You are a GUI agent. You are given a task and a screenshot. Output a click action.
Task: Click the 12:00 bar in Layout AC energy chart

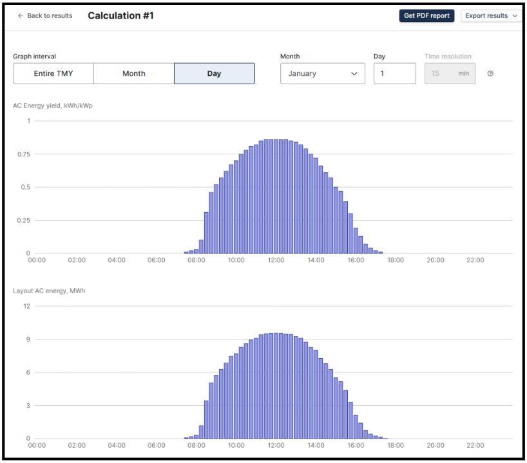click(x=277, y=386)
